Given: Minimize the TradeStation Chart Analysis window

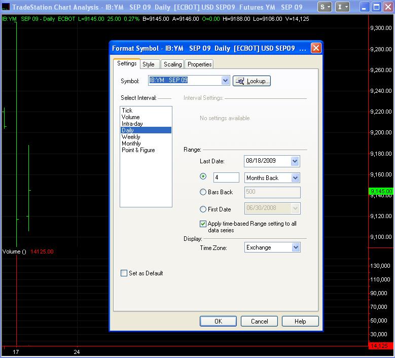Looking at the screenshot, I should tap(364, 7).
